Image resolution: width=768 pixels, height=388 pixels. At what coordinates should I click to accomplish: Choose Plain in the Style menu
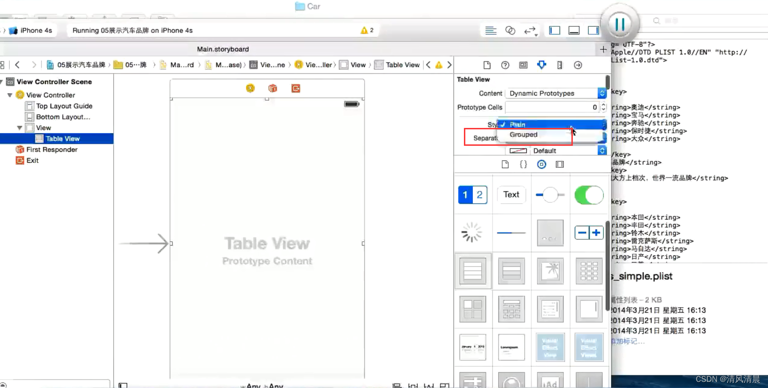coord(552,125)
